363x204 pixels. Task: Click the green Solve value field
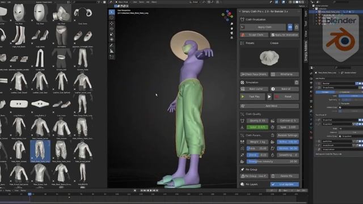pos(257,127)
